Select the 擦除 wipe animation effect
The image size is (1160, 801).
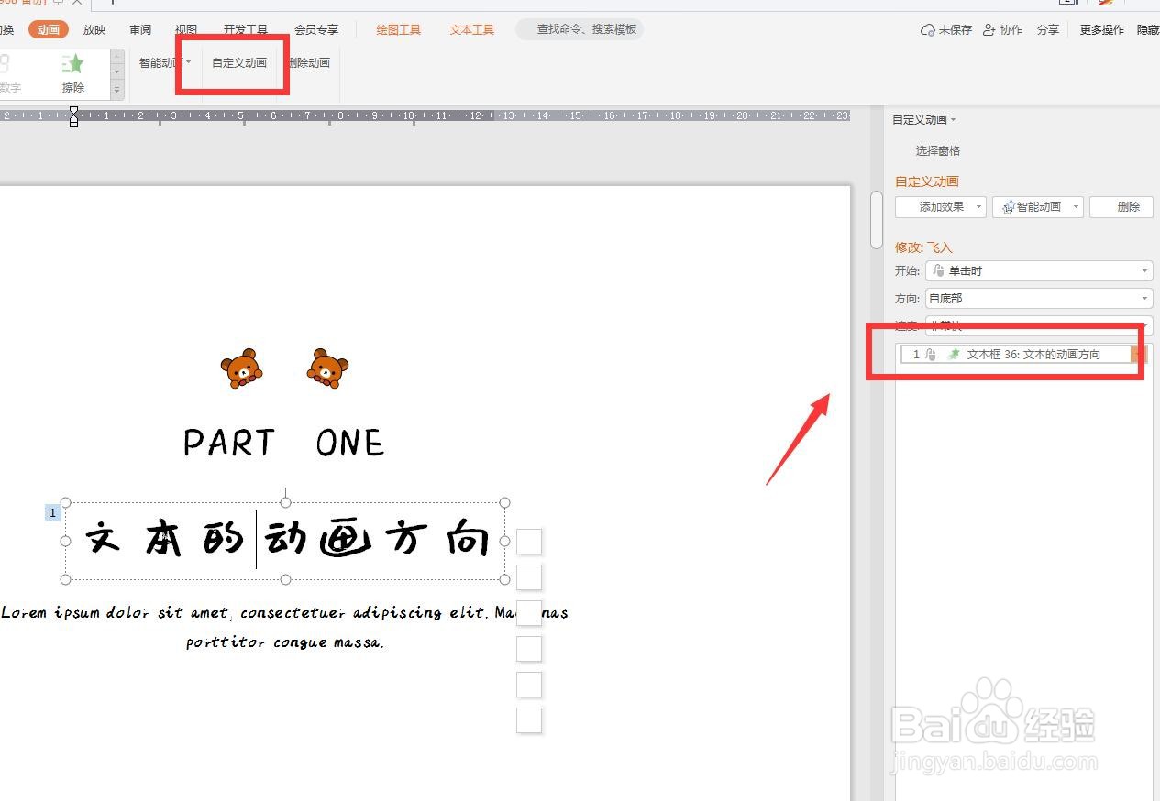tap(72, 73)
